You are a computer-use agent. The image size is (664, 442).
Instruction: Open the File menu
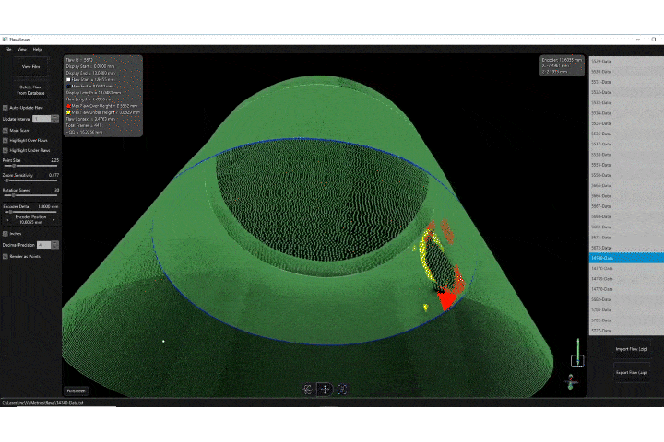coord(8,49)
